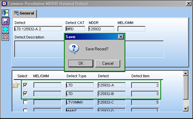The width and height of the screenshot is (193, 119).
Task: Click MEL/GMM cell in 125932-B row
Action: click(x=47, y=94)
